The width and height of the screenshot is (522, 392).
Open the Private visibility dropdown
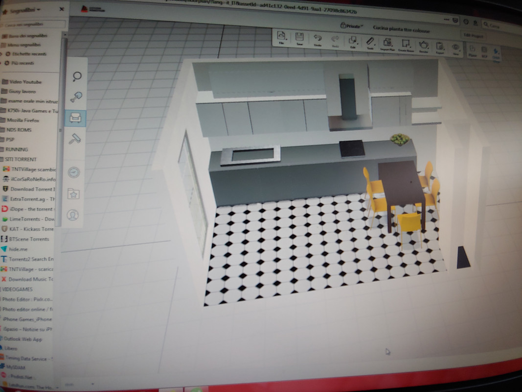coord(352,25)
